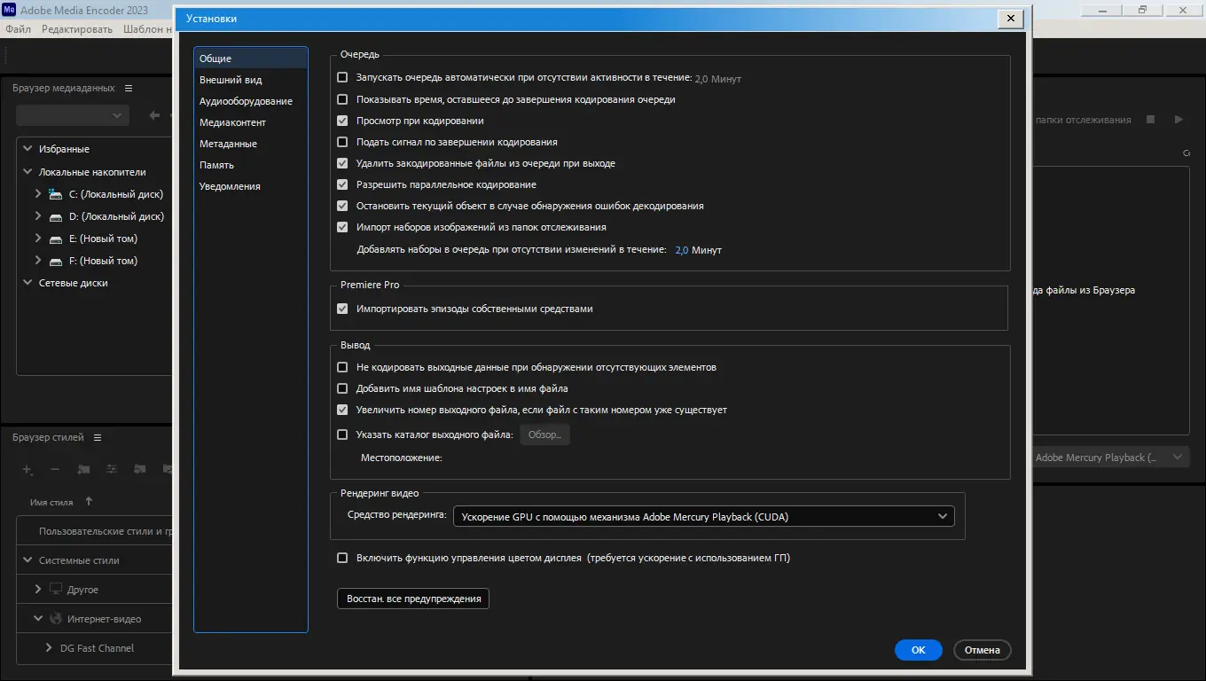Open the Adobe Mercury Playback renderer dropdown in the queue panel

click(x=1111, y=458)
